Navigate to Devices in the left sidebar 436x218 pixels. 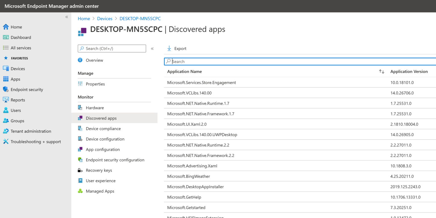tap(18, 68)
